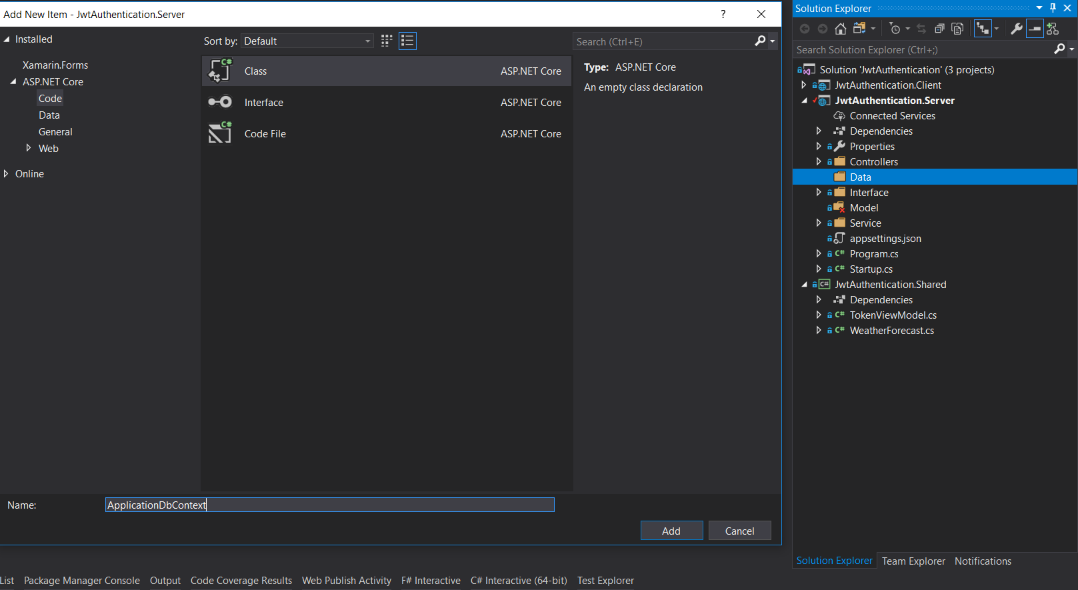
Task: Collapse the JwtAuthentication.Server project
Action: 804,100
